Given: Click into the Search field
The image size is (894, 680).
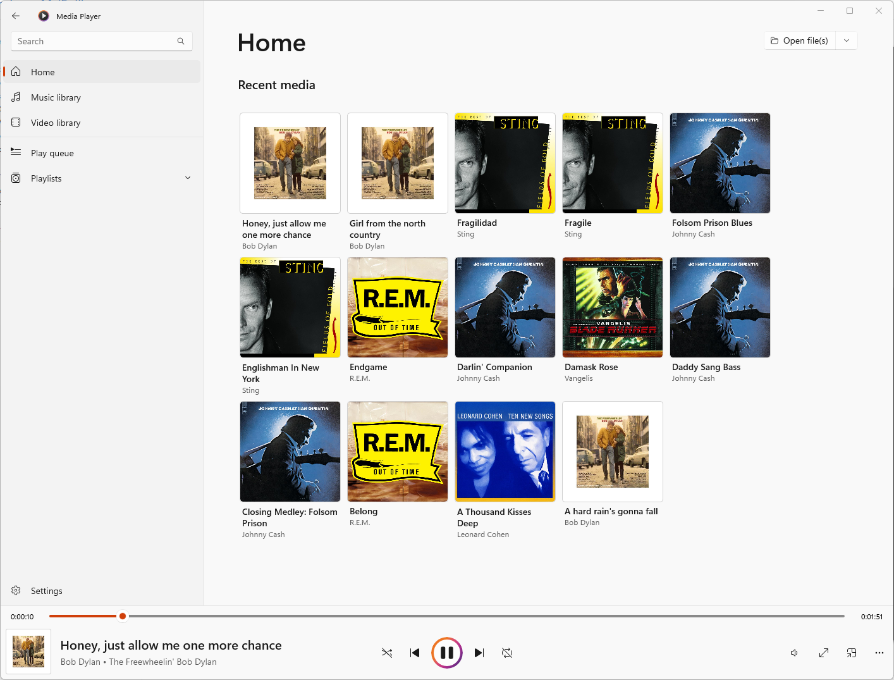Looking at the screenshot, I should pyautogui.click(x=102, y=41).
